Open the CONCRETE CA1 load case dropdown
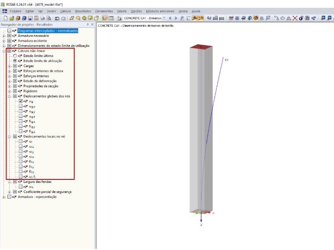The height and width of the screenshot is (250, 334). (x=164, y=18)
